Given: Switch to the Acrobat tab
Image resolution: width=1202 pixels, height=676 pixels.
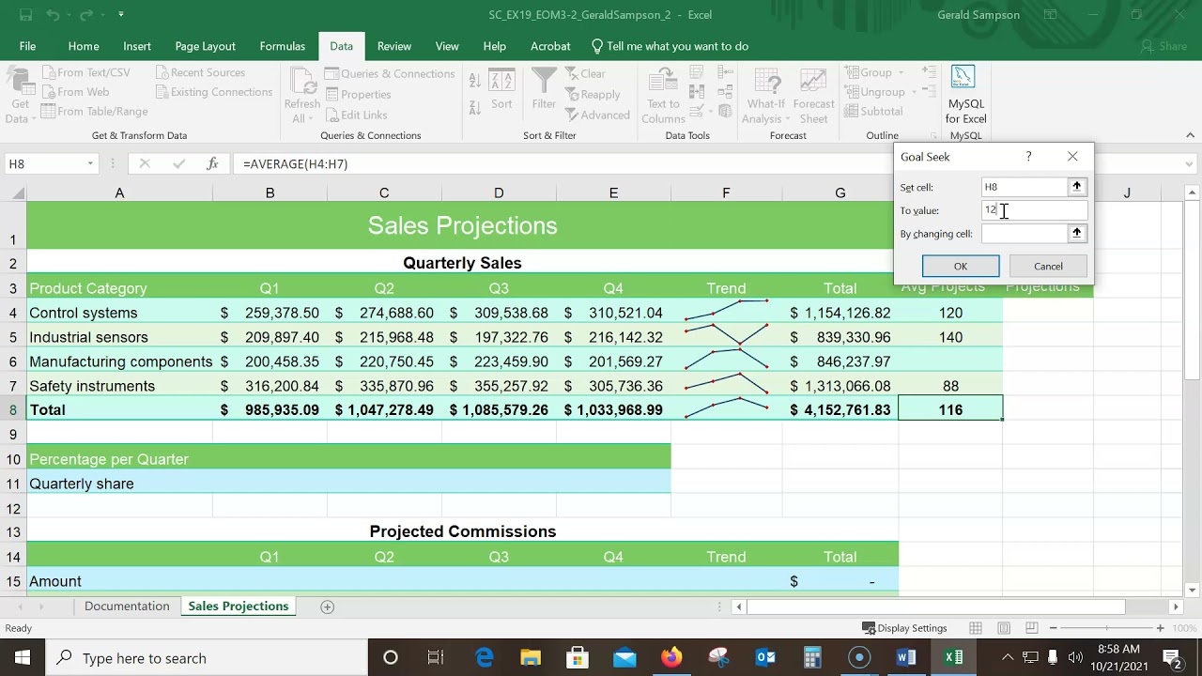Looking at the screenshot, I should tap(550, 46).
